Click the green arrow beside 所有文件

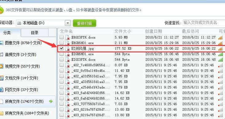[51, 101]
